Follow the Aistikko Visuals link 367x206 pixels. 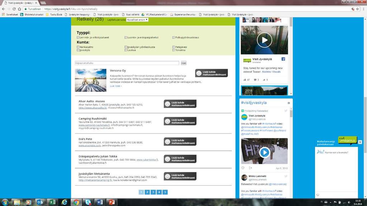271,72
